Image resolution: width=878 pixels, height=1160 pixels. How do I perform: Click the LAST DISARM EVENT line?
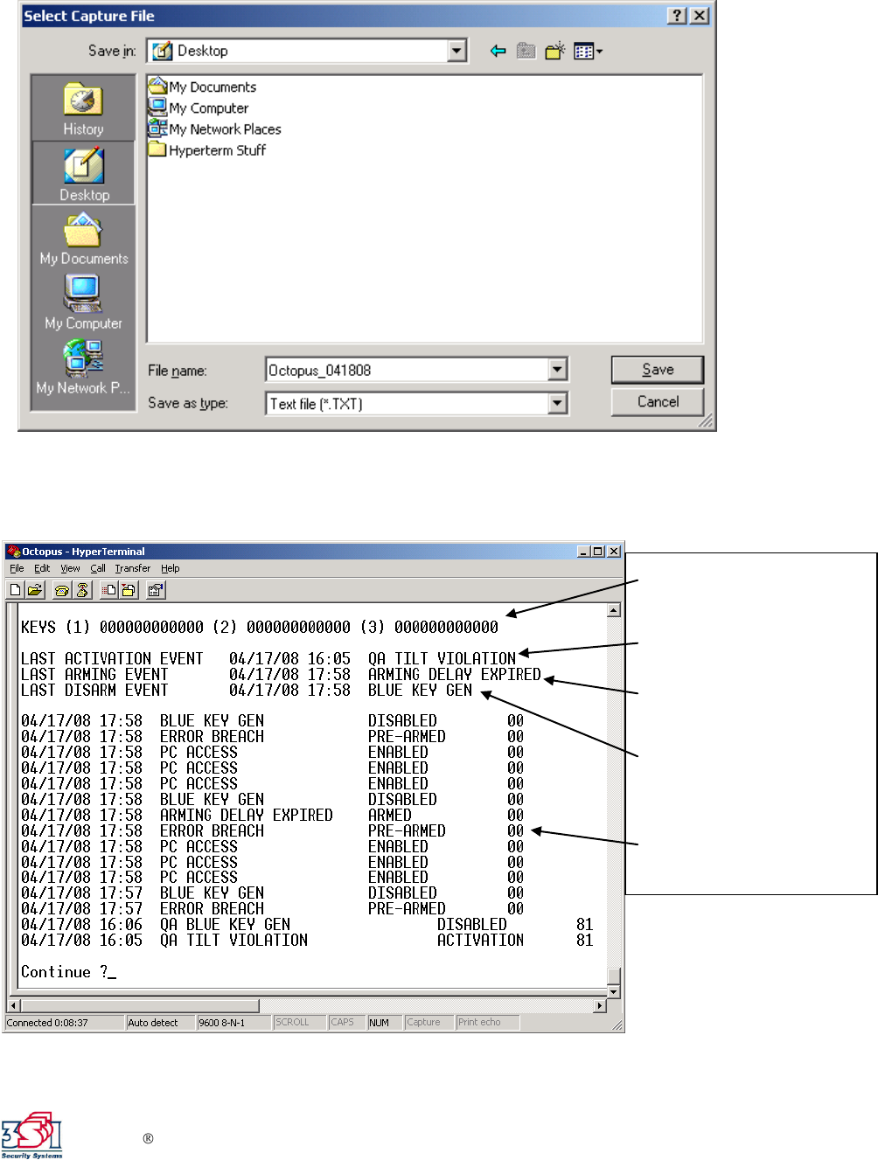pos(247,690)
